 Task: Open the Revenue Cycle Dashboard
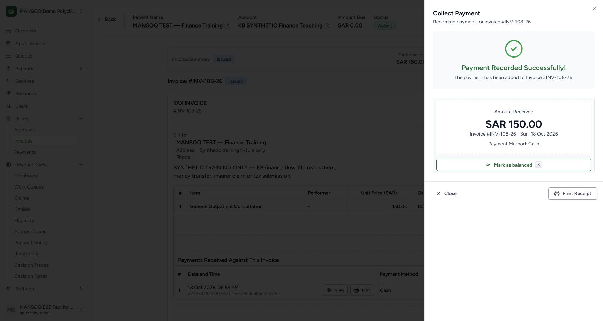26,176
